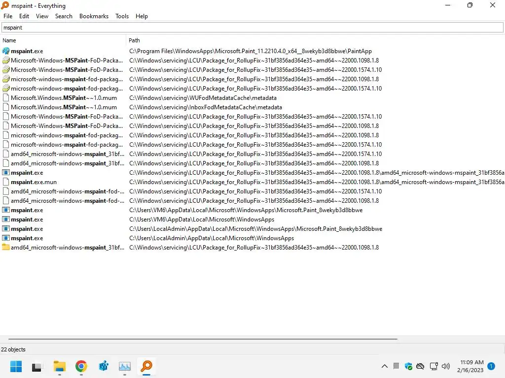Click the gray square tray icon

396,366
